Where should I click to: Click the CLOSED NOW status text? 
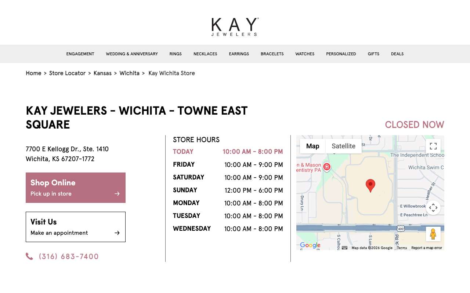click(x=415, y=125)
